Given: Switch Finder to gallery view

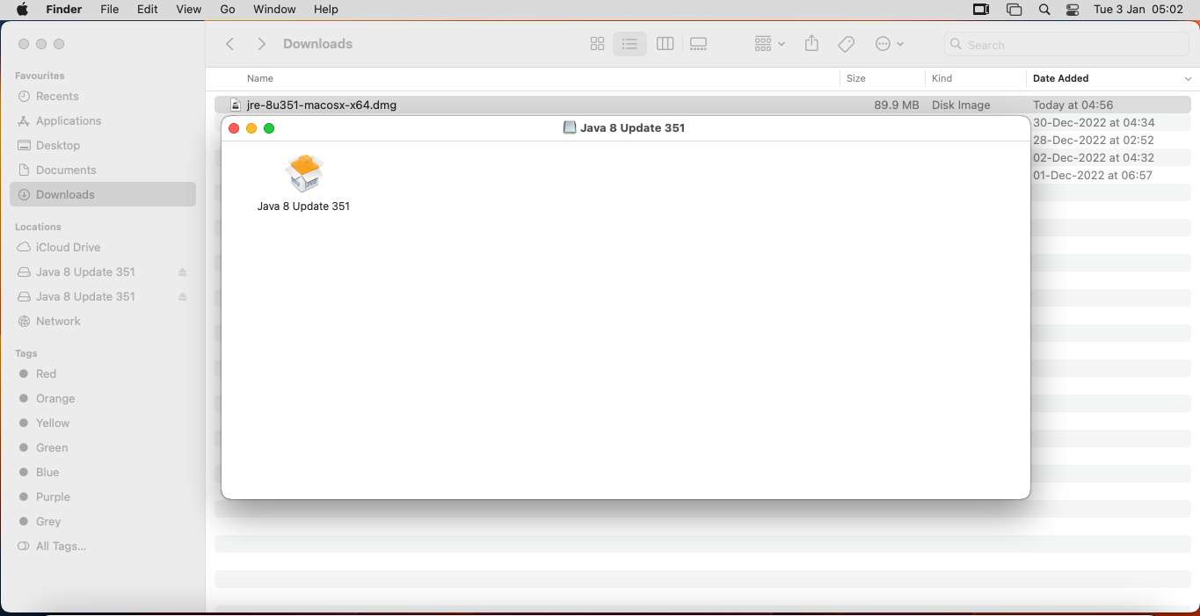Looking at the screenshot, I should (x=699, y=44).
